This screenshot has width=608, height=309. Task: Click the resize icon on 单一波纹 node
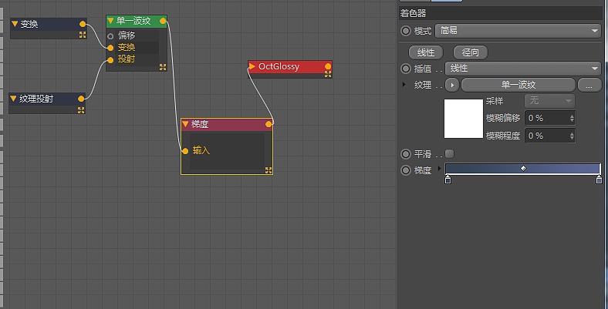click(163, 67)
